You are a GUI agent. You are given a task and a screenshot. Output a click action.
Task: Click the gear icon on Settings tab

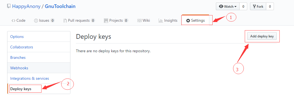(x=188, y=21)
